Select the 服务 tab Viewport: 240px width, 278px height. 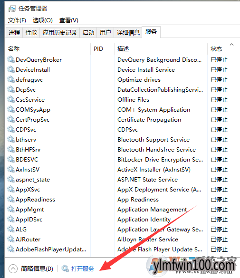click(151, 32)
